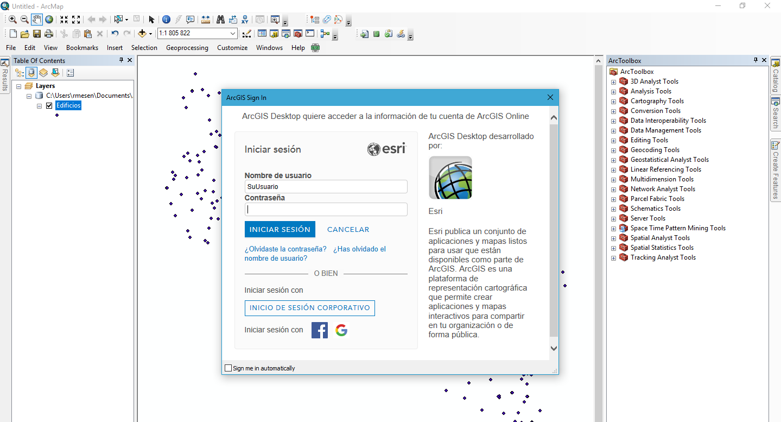Expand 3D Analyst Tools toolbox
The height and width of the screenshot is (422, 781).
tap(614, 82)
